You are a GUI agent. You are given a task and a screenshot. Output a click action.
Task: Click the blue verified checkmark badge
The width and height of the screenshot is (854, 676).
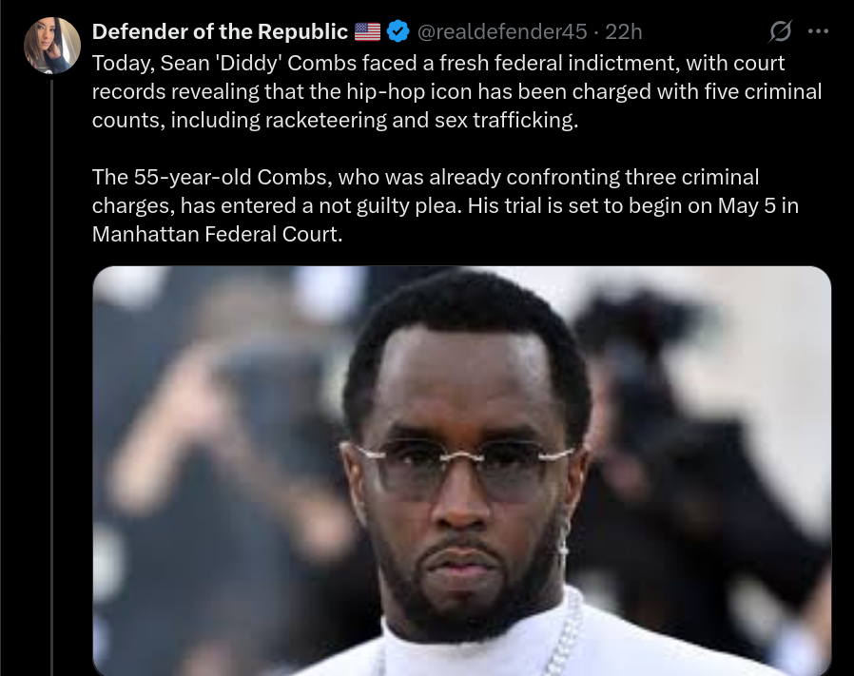[398, 31]
